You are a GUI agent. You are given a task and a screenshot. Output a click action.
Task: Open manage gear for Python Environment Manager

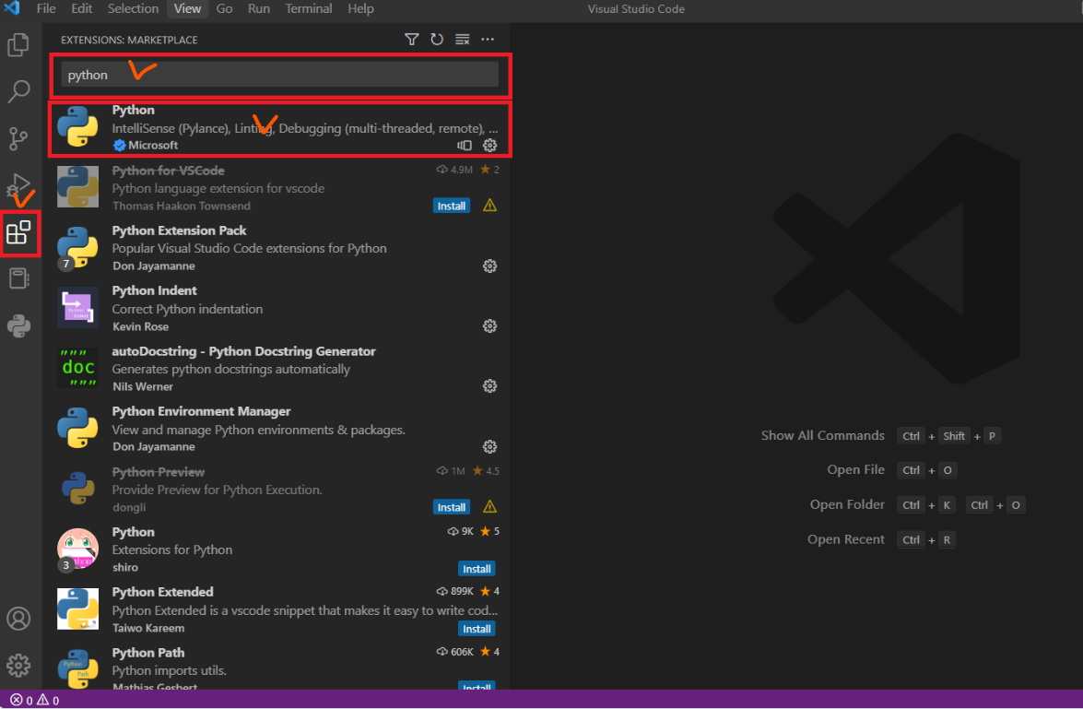pyautogui.click(x=489, y=447)
